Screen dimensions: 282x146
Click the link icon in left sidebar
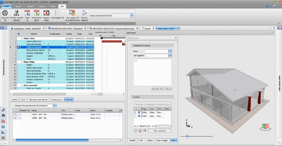(3, 110)
